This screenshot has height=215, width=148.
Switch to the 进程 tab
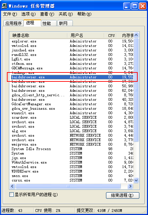click(x=32, y=23)
